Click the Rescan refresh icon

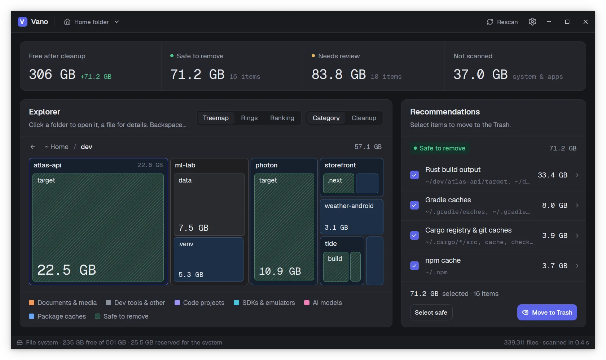[x=490, y=22]
